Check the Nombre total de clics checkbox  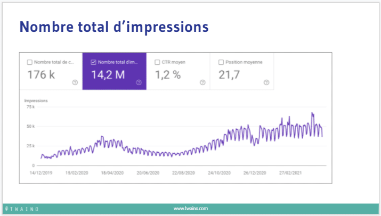tap(30, 62)
